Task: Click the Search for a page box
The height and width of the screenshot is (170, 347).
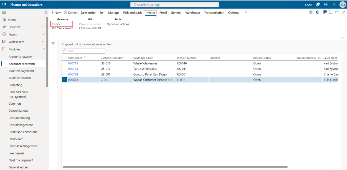Action: [x=175, y=5]
